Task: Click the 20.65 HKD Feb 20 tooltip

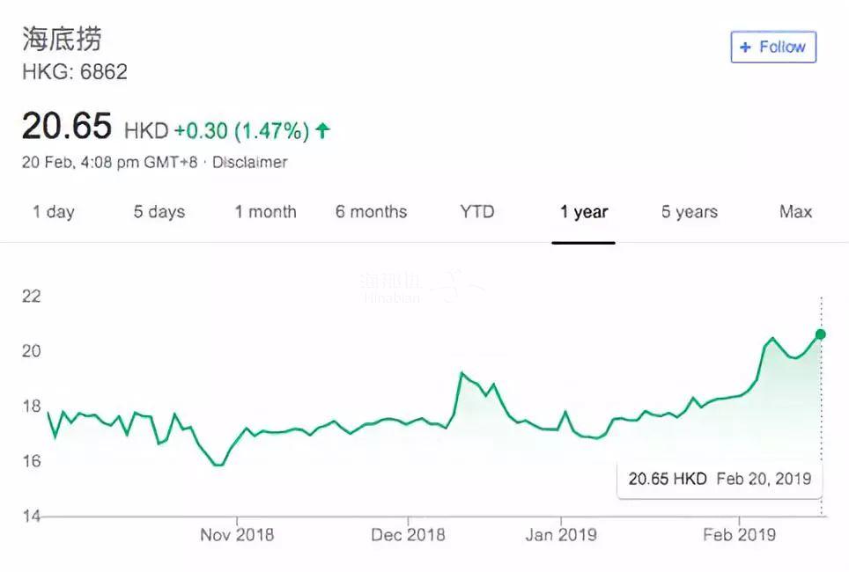Action: click(720, 479)
